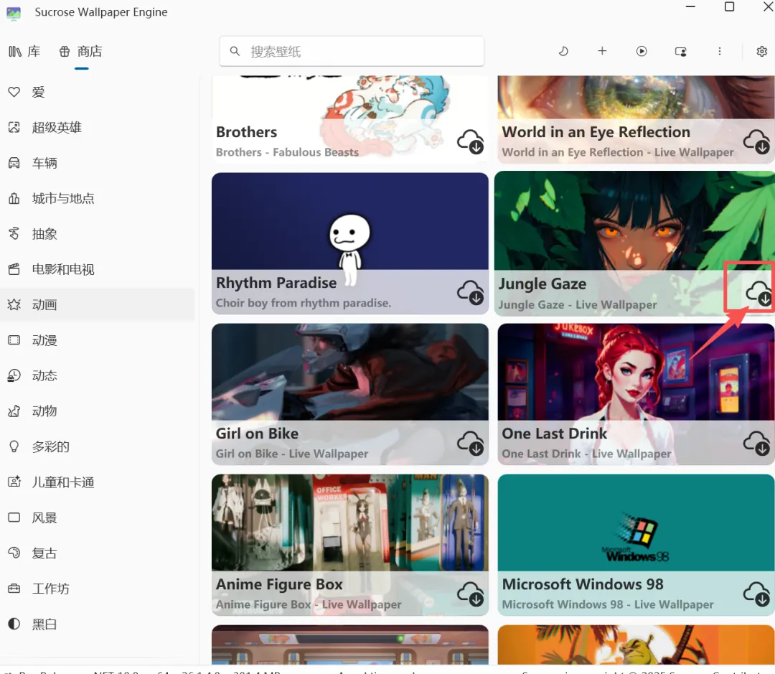This screenshot has width=775, height=674.
Task: Select the 复古 category
Action: coord(98,553)
